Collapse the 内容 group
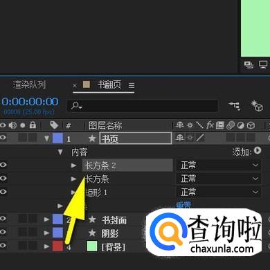The height and width of the screenshot is (270, 270). tap(60, 152)
